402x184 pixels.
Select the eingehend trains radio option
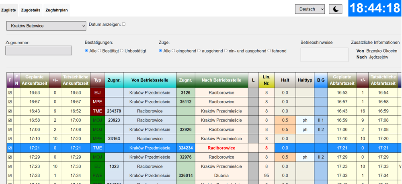click(174, 51)
